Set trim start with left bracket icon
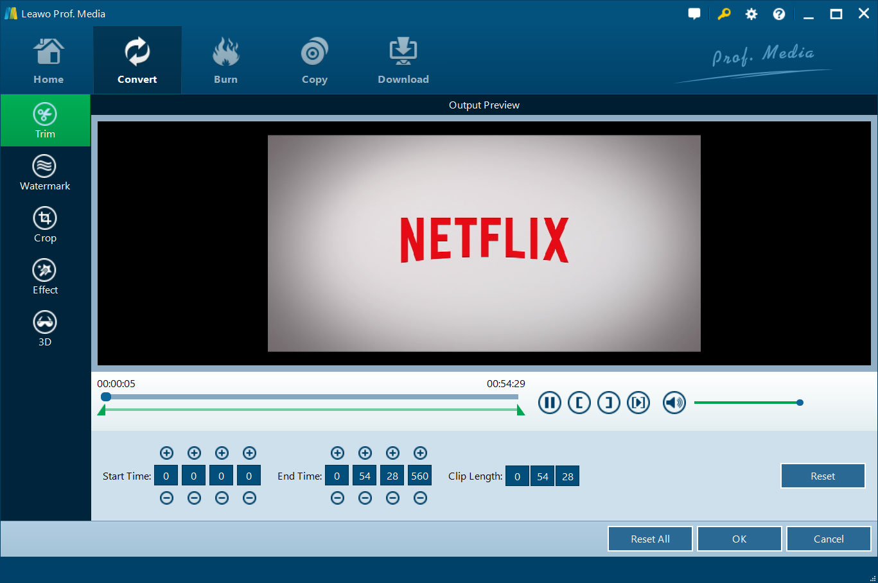The height and width of the screenshot is (583, 878). (579, 403)
